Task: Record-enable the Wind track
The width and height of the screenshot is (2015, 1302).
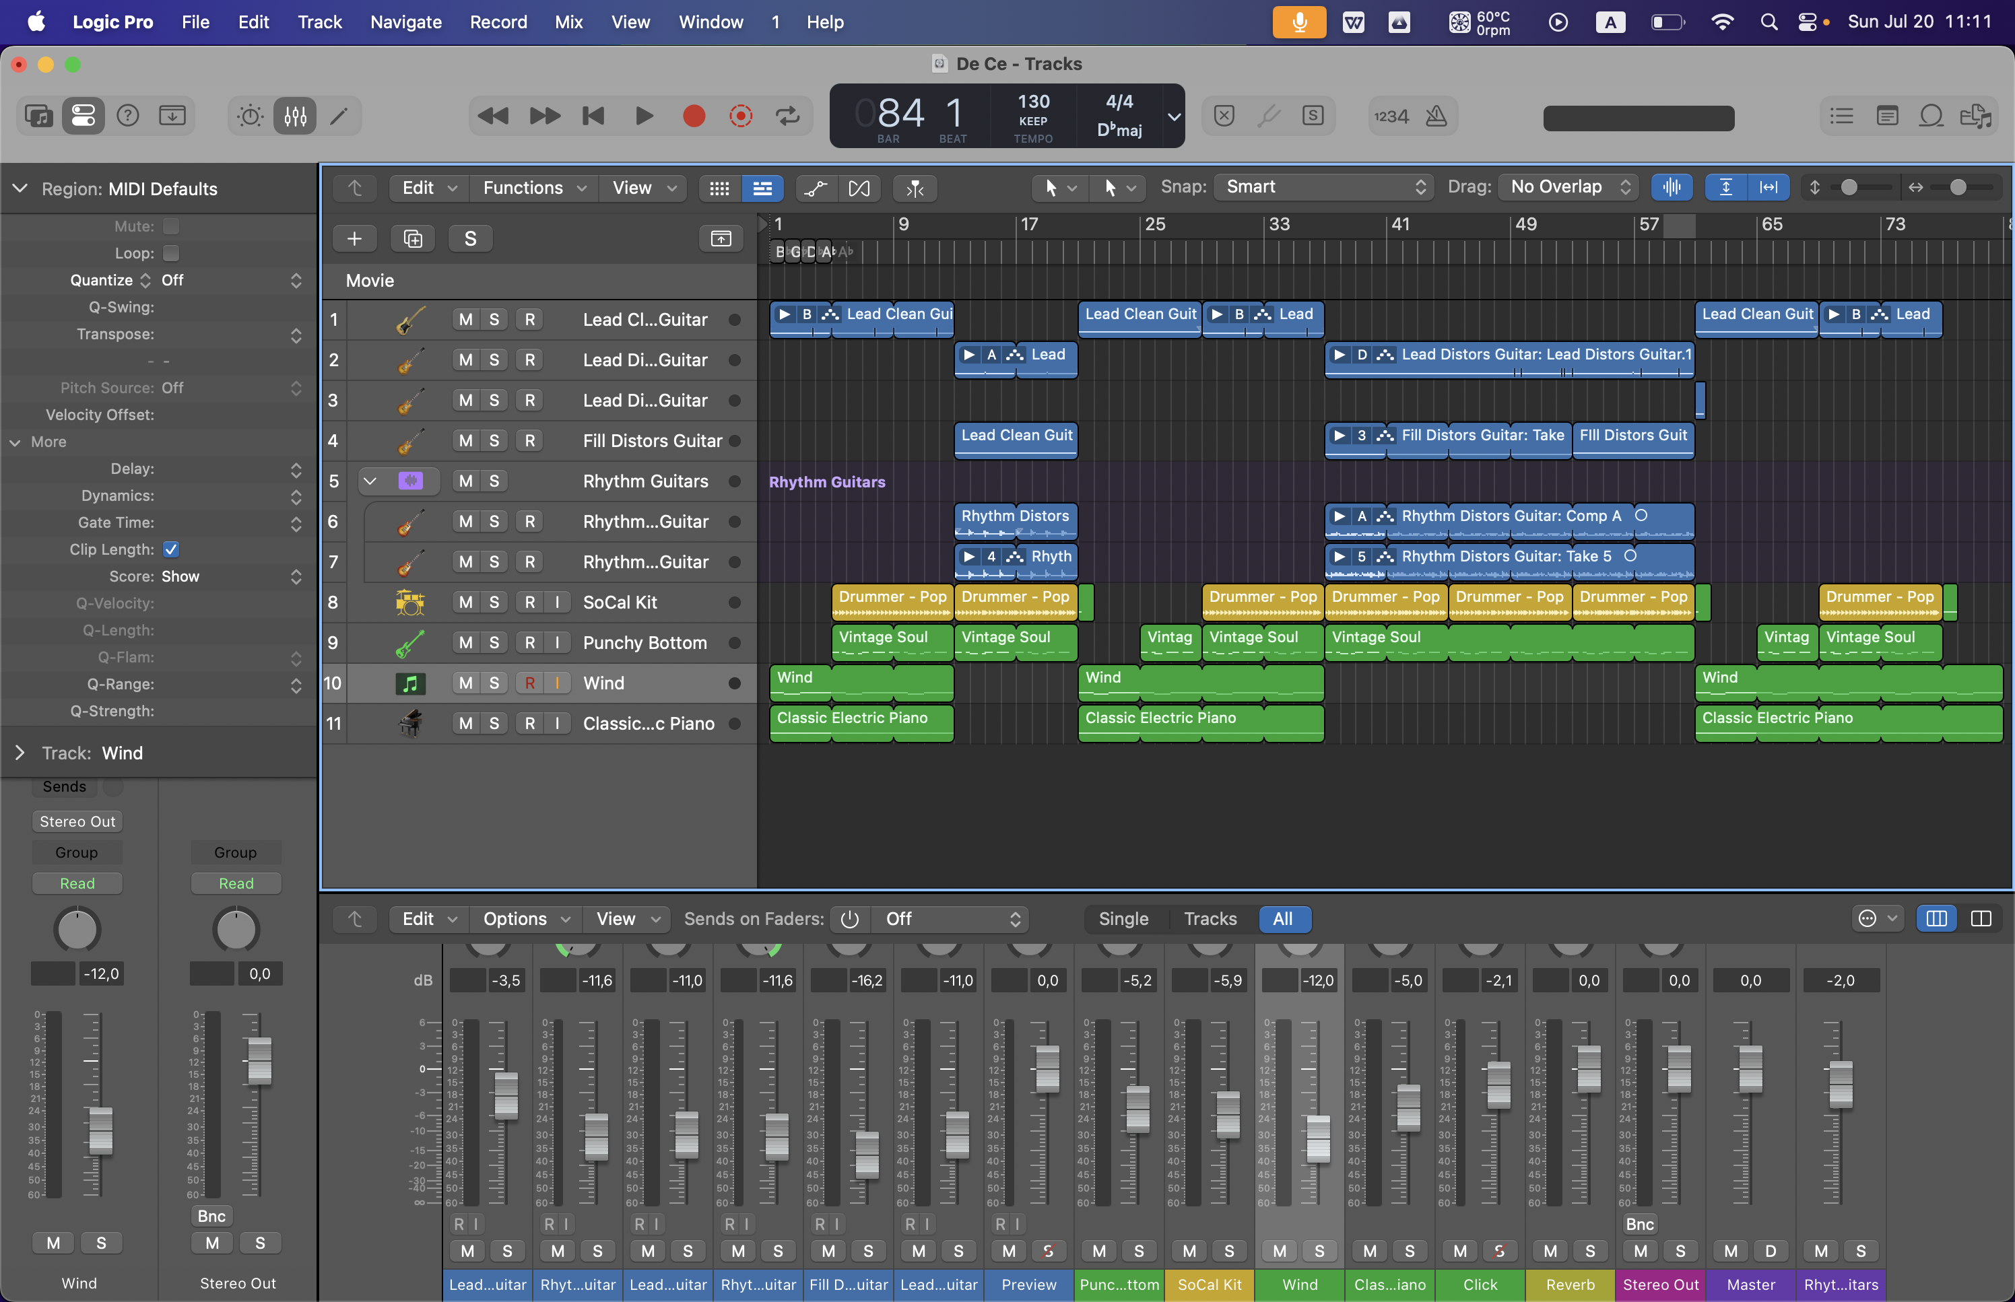Action: [530, 683]
